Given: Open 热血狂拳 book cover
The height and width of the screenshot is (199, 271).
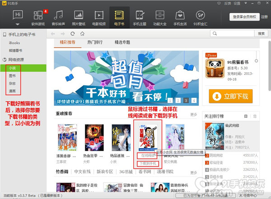Looking at the screenshot, I should pos(94,138).
